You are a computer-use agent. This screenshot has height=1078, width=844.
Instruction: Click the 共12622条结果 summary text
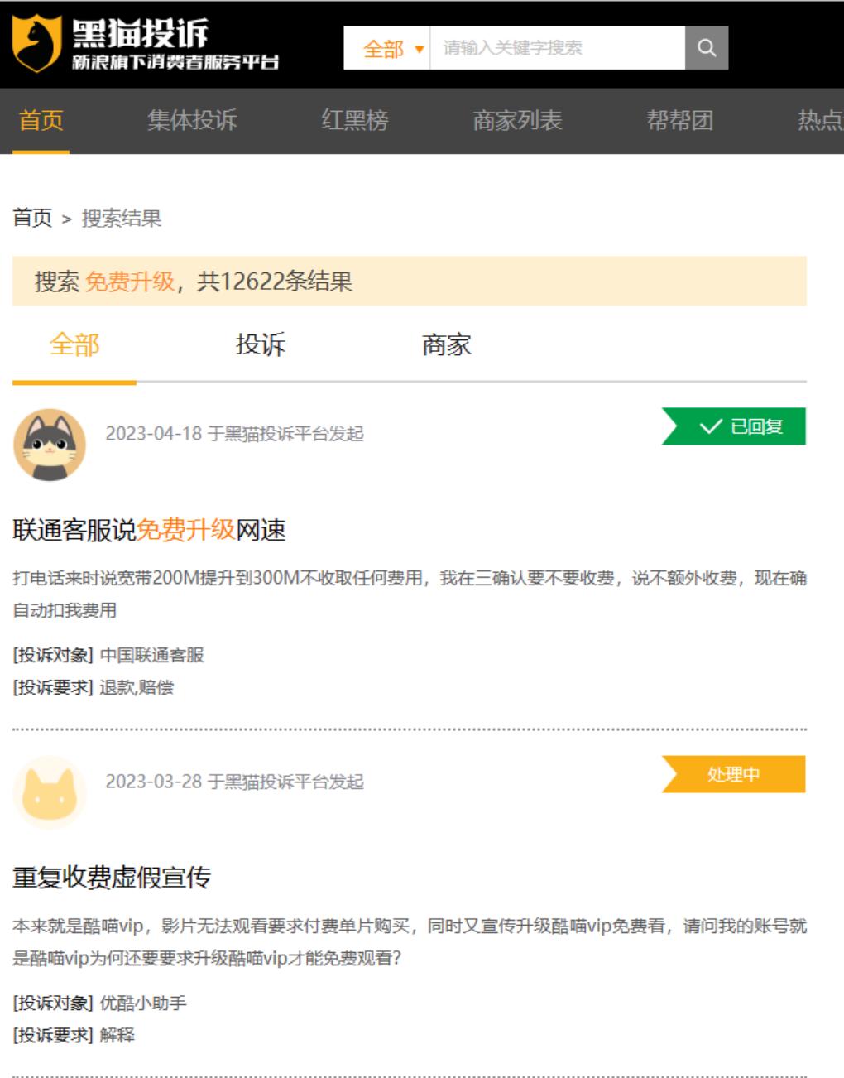coord(275,282)
